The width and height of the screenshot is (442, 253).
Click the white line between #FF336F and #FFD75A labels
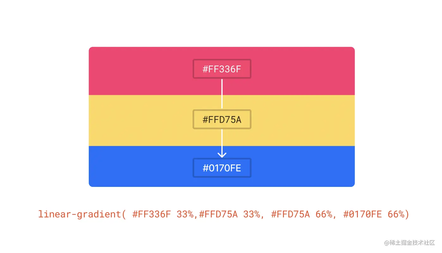click(222, 94)
